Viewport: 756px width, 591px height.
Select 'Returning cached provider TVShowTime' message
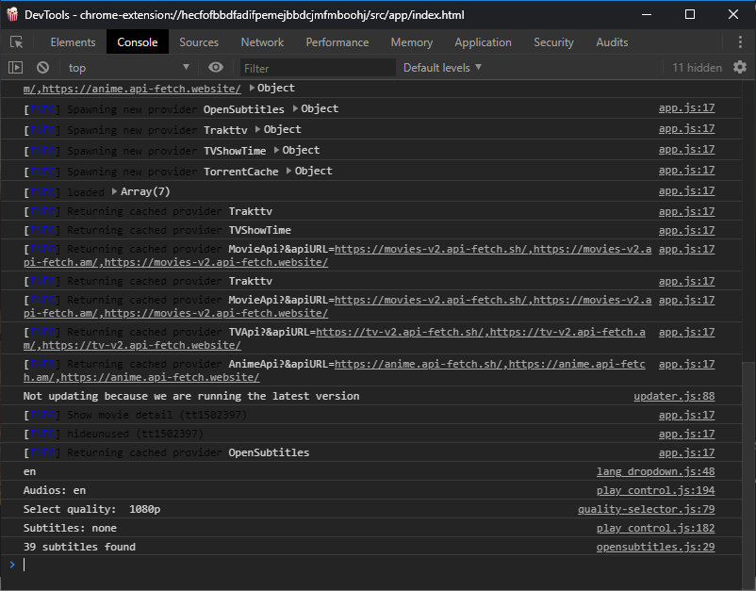pyautogui.click(x=157, y=230)
